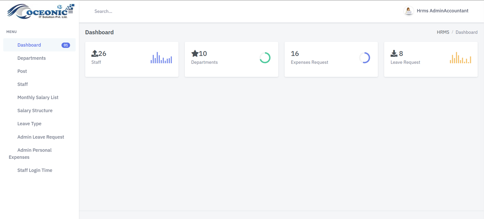The image size is (484, 219).
Task: Click the blue bar chart on Staff card
Action: (161, 58)
